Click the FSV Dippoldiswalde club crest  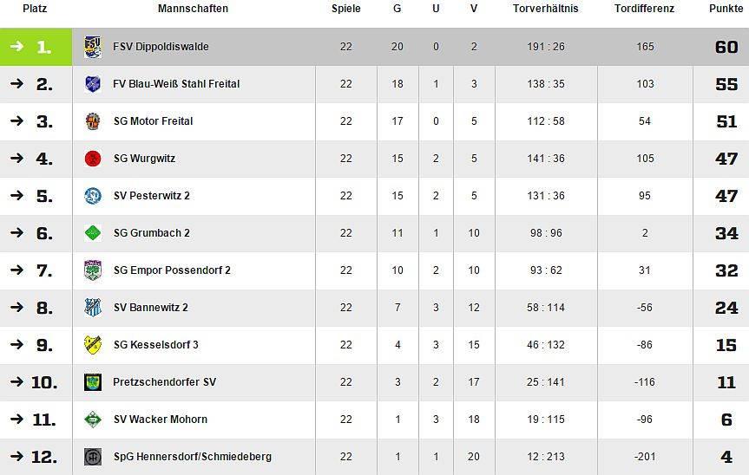[93, 47]
